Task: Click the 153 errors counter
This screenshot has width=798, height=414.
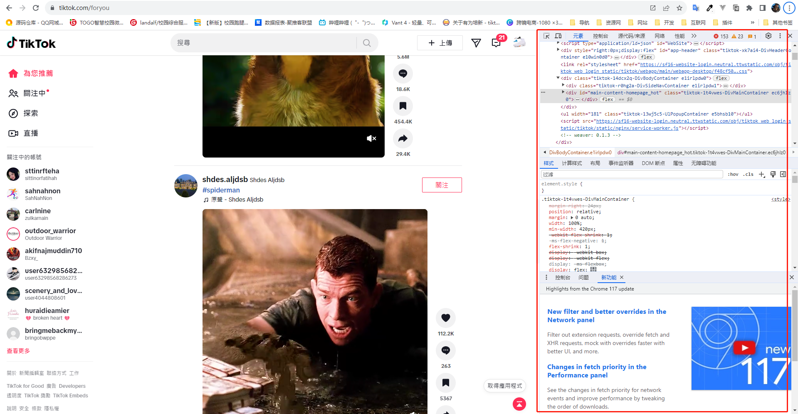Action: coord(721,36)
